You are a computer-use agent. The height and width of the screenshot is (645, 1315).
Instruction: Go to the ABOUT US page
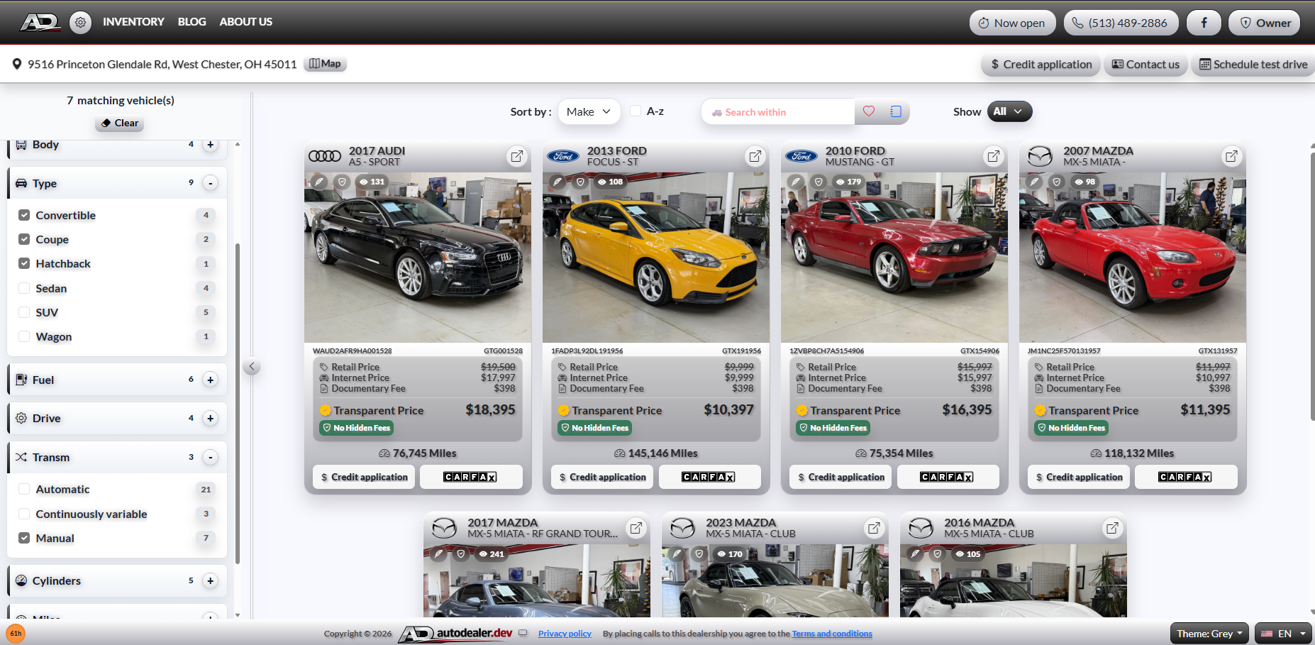point(245,22)
